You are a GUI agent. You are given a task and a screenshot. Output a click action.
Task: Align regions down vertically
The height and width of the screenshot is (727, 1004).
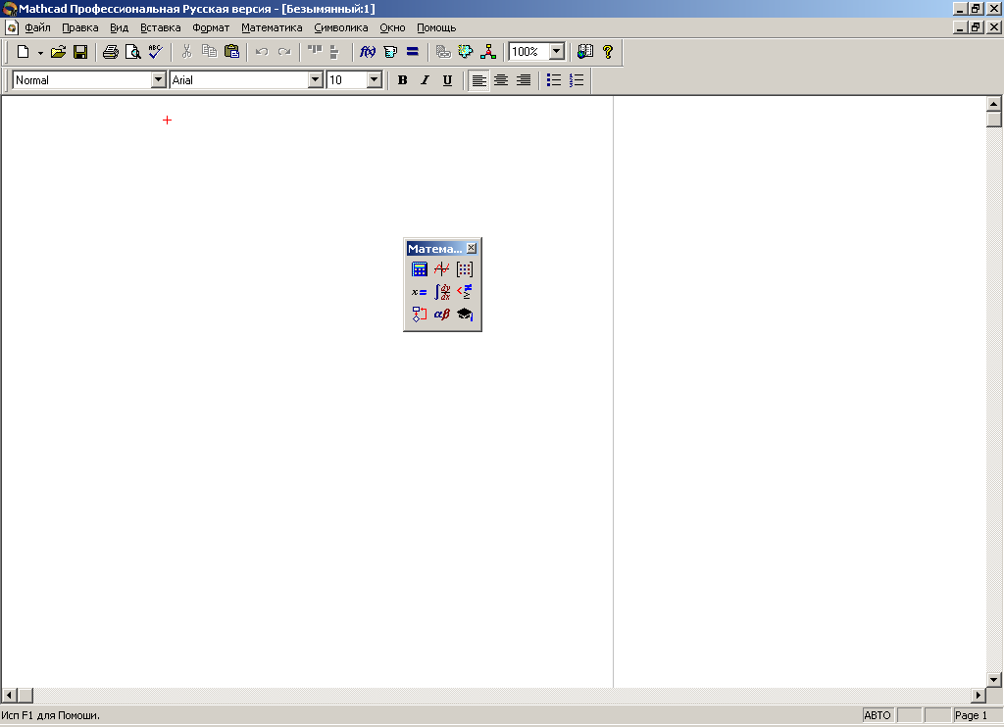334,52
